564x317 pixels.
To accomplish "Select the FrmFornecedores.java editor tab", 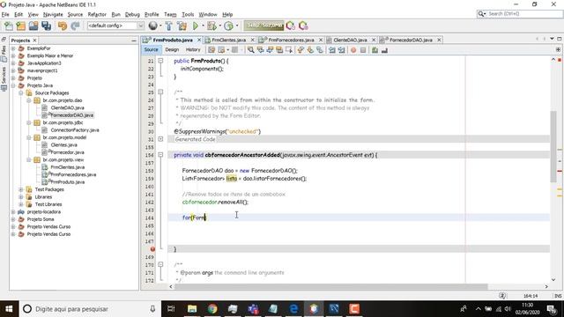I will [x=291, y=40].
